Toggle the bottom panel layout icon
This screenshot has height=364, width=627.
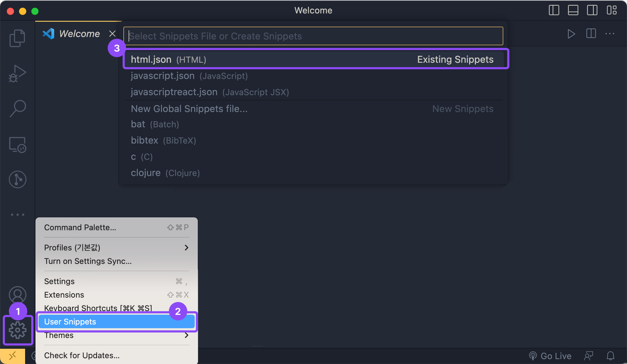click(573, 10)
